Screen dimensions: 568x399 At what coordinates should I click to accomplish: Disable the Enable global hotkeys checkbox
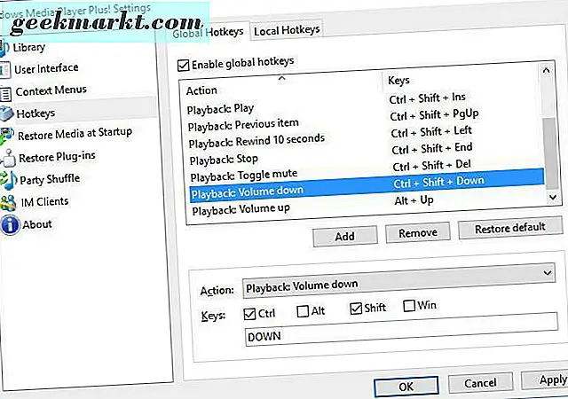(x=185, y=63)
